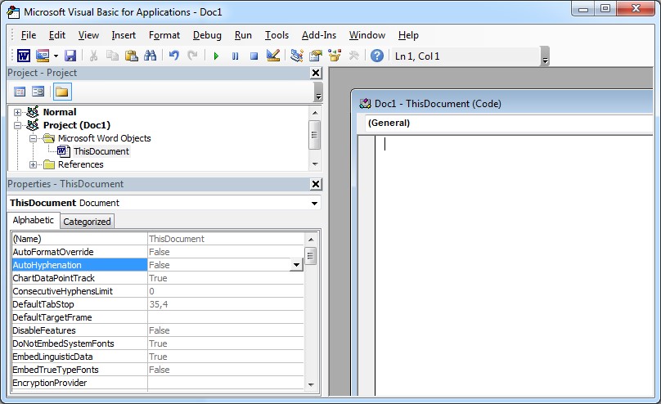Close the Project panel
This screenshot has height=404, width=661.
click(x=316, y=73)
